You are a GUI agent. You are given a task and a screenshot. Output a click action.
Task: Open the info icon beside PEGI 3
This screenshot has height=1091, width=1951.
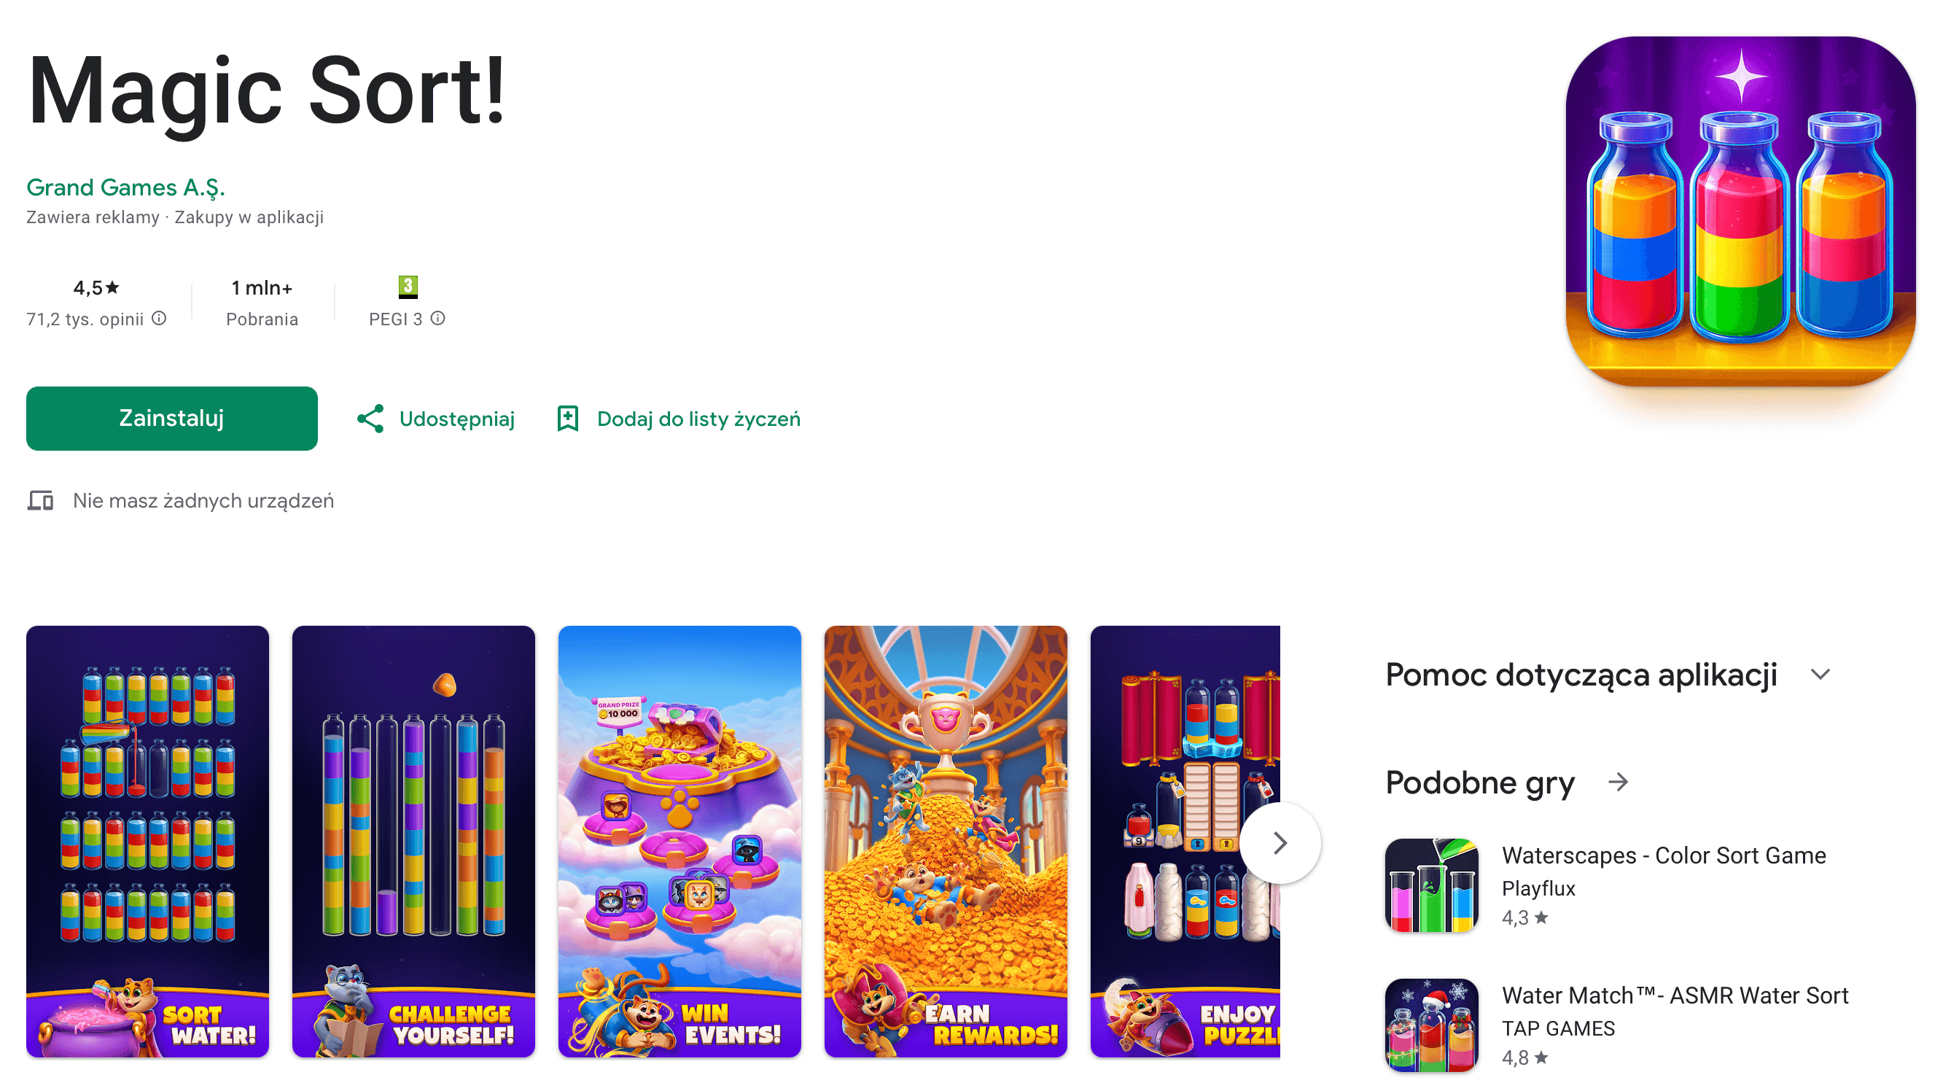point(437,318)
